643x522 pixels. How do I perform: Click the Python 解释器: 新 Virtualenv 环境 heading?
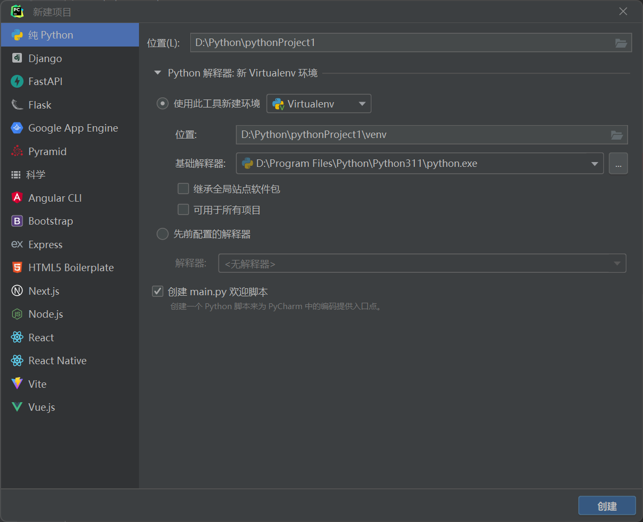(x=243, y=73)
